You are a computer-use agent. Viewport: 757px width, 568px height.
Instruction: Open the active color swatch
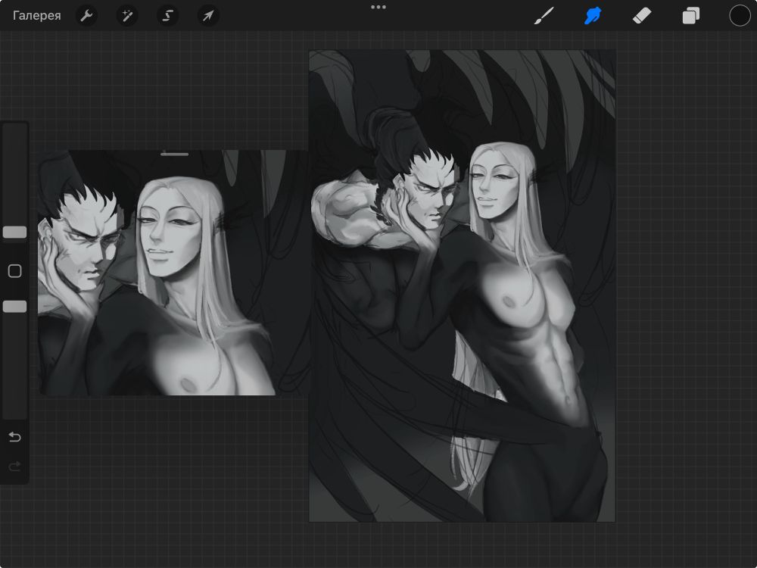coord(740,15)
